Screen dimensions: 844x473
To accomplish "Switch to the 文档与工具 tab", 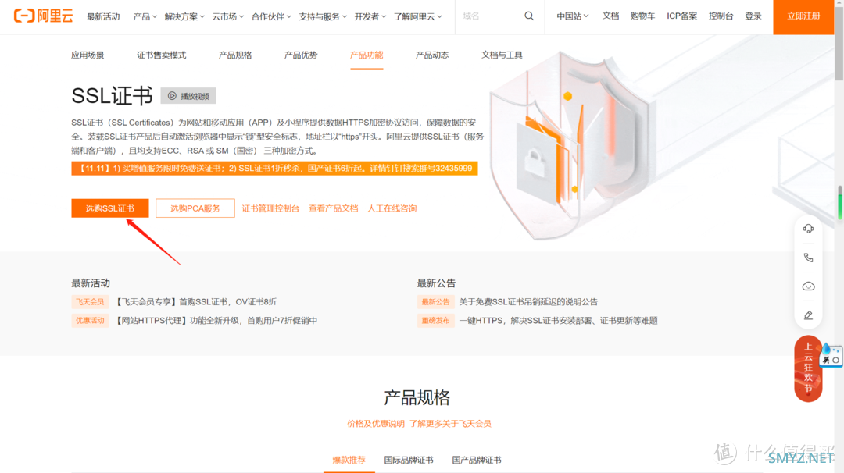I will [502, 55].
